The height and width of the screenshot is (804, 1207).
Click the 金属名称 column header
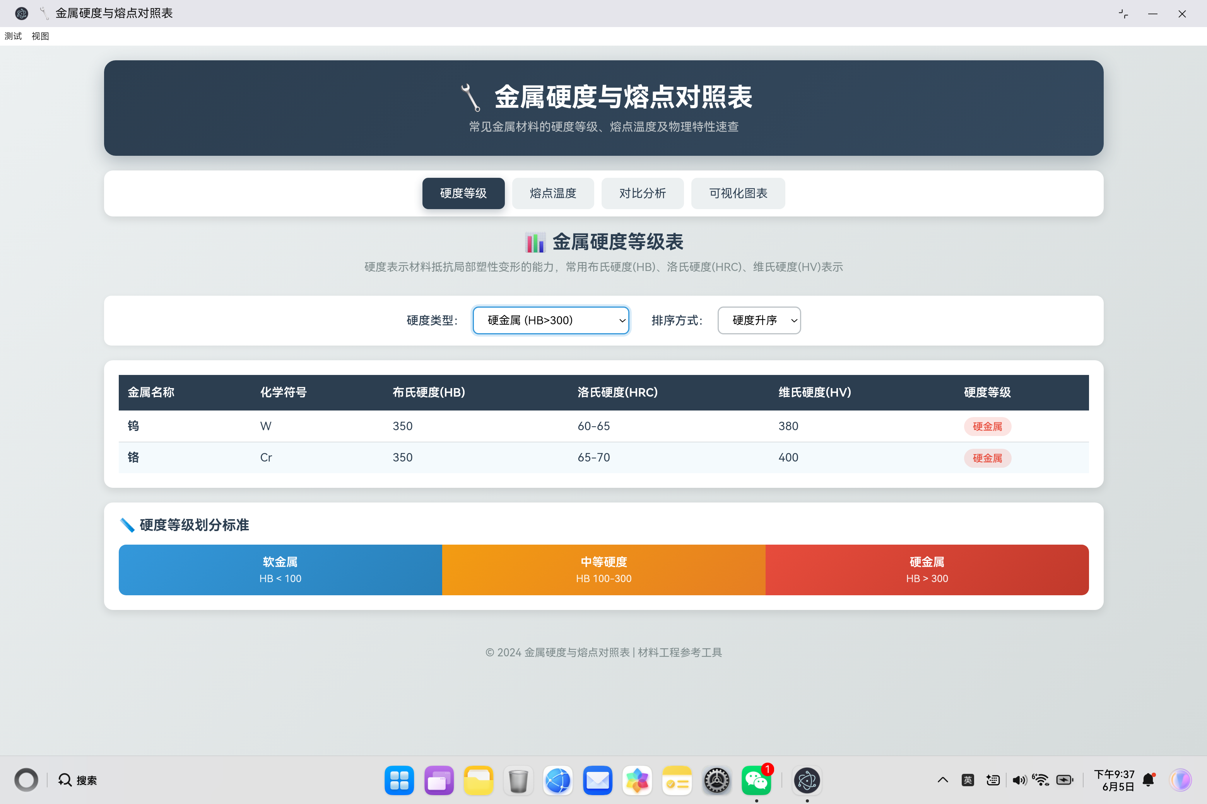[151, 392]
